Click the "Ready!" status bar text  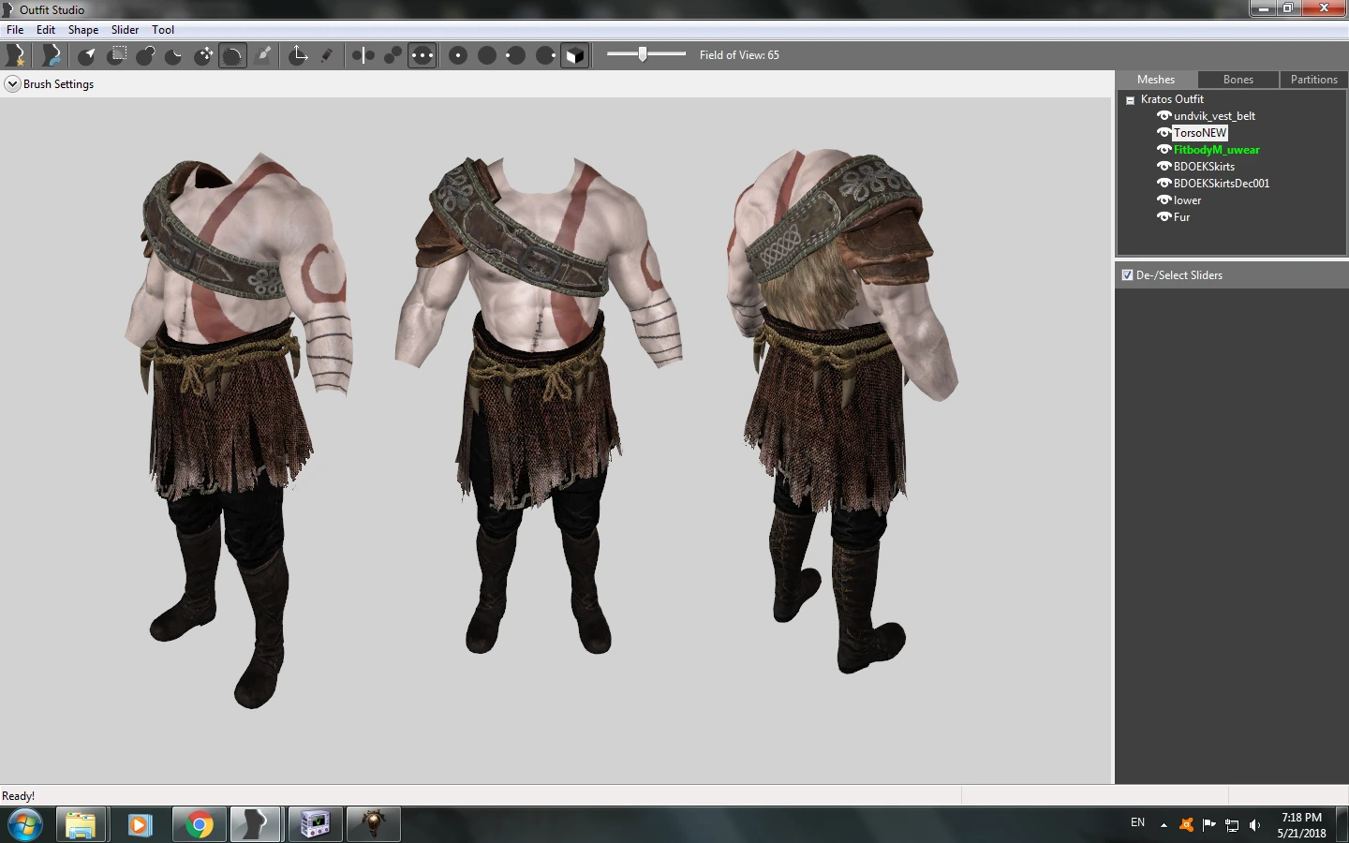click(18, 796)
